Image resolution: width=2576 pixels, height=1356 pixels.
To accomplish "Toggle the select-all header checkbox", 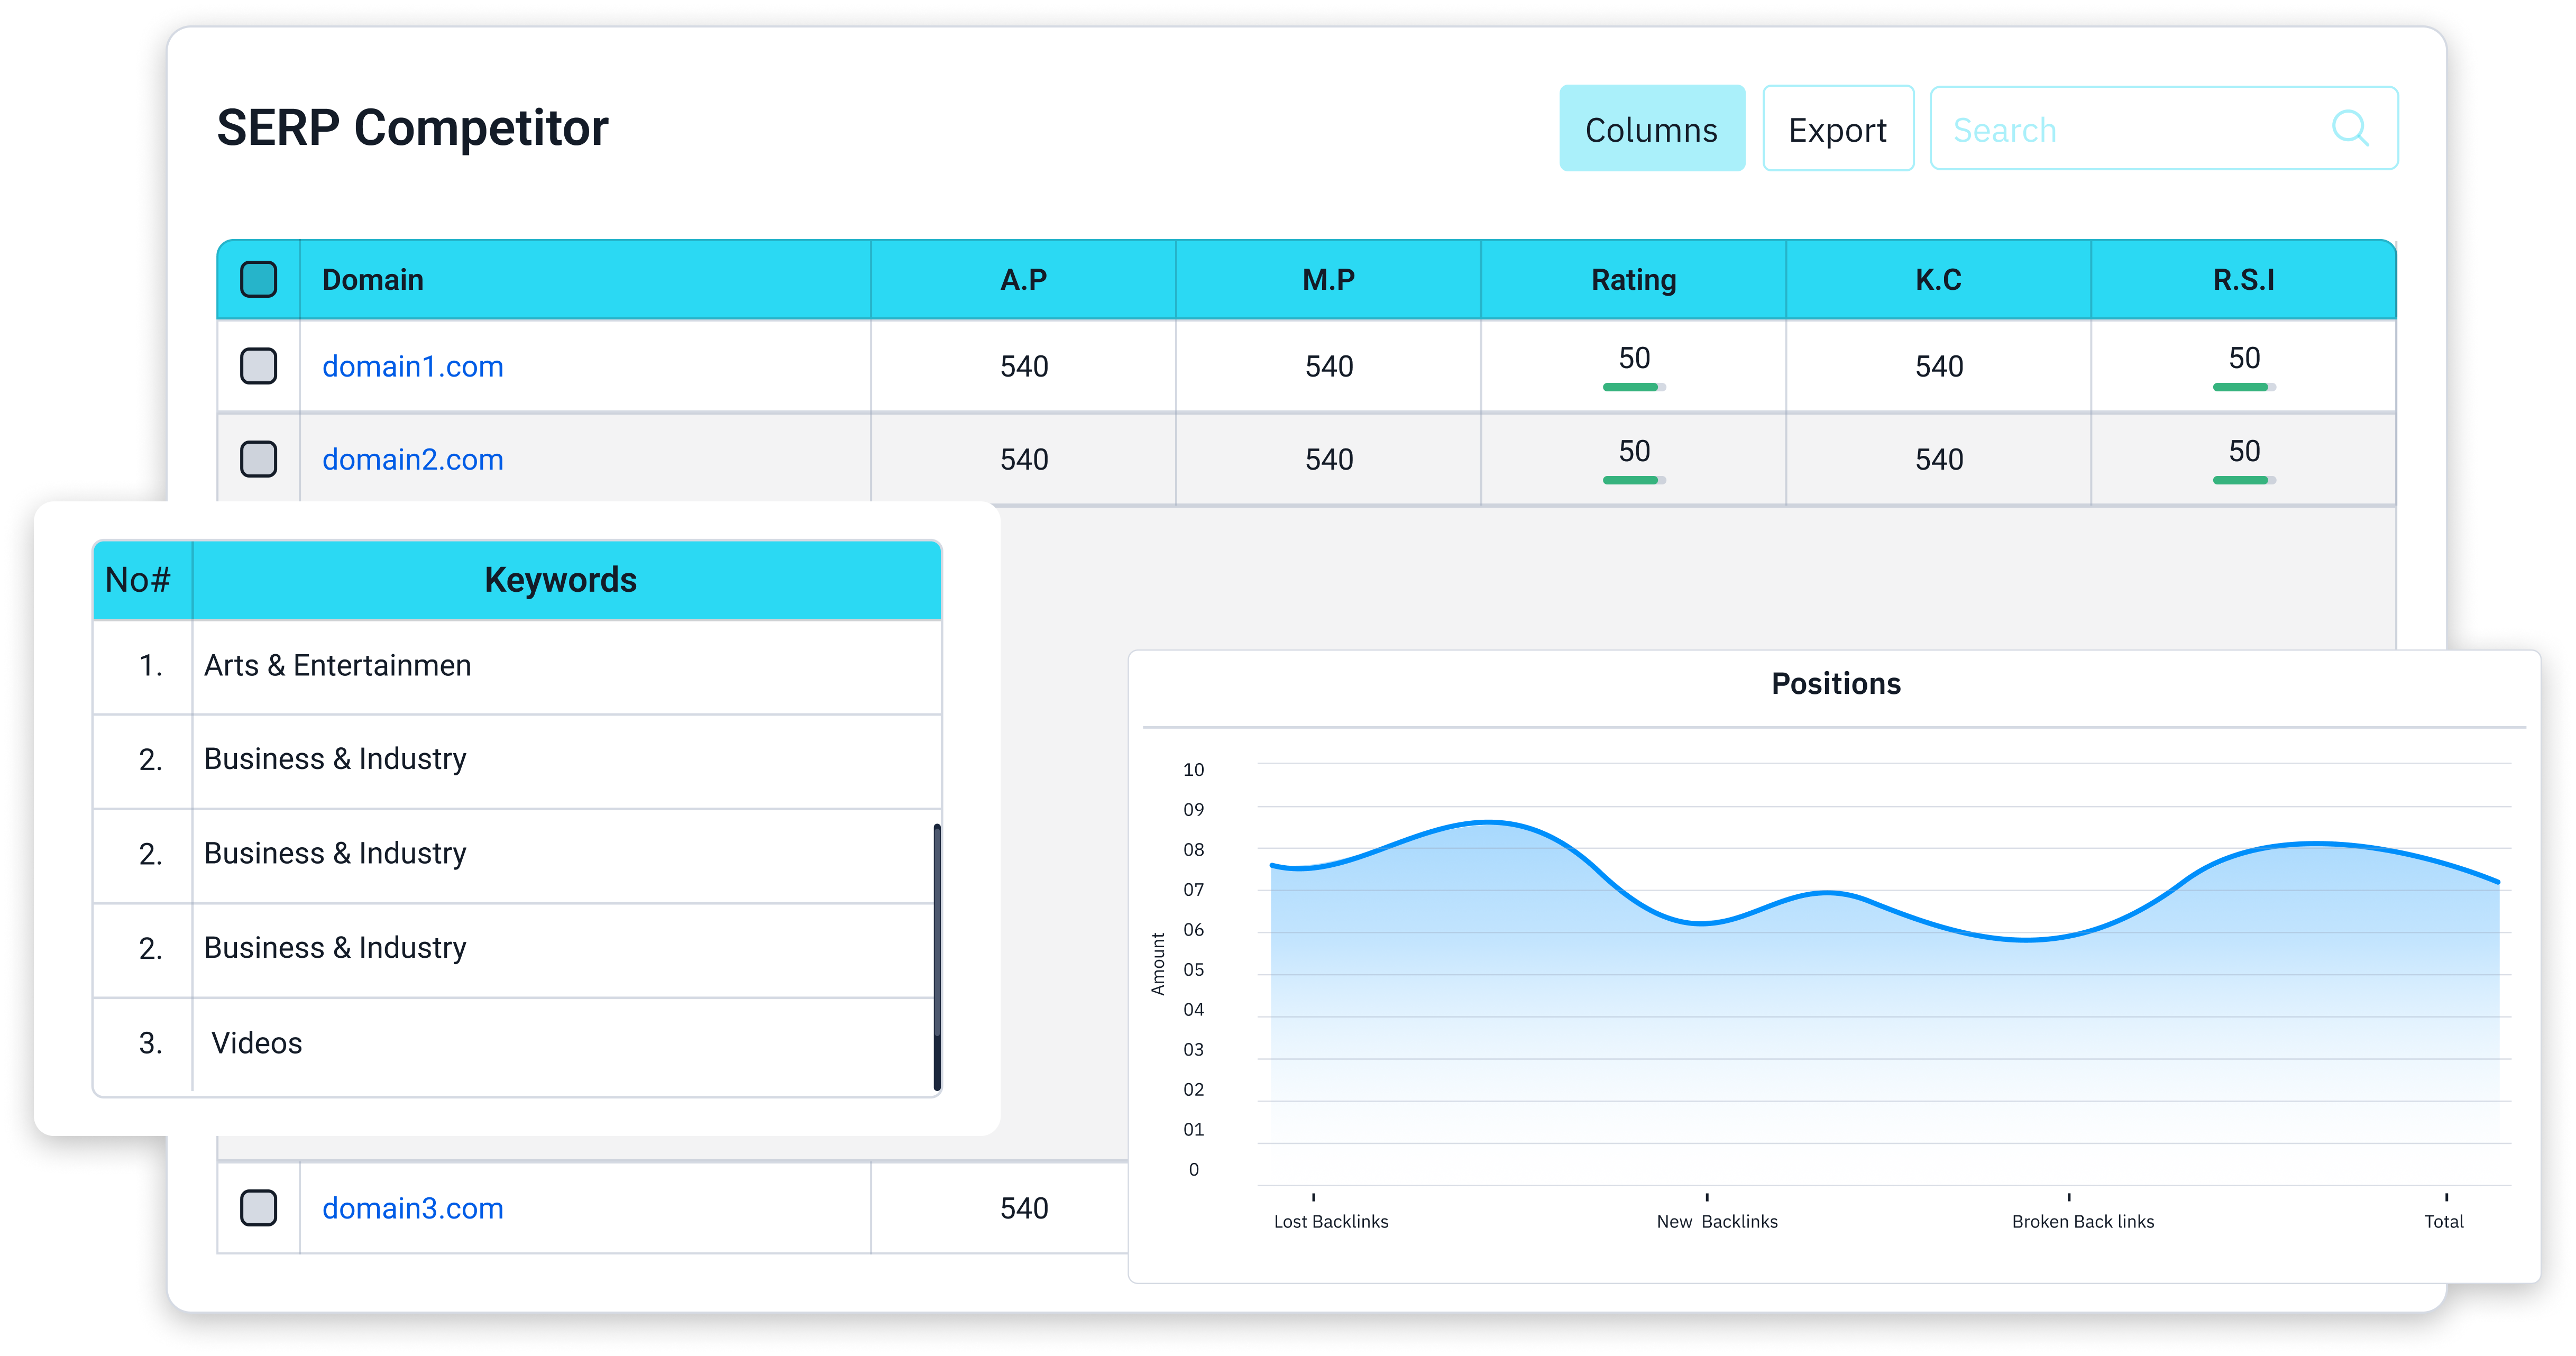I will [259, 279].
